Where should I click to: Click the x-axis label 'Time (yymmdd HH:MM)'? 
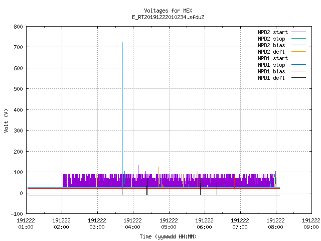(x=168, y=236)
